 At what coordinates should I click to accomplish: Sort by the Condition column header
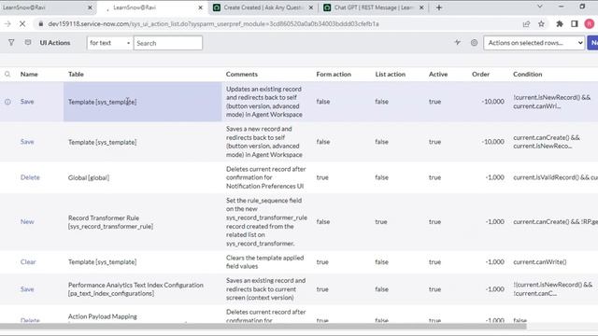pos(527,74)
